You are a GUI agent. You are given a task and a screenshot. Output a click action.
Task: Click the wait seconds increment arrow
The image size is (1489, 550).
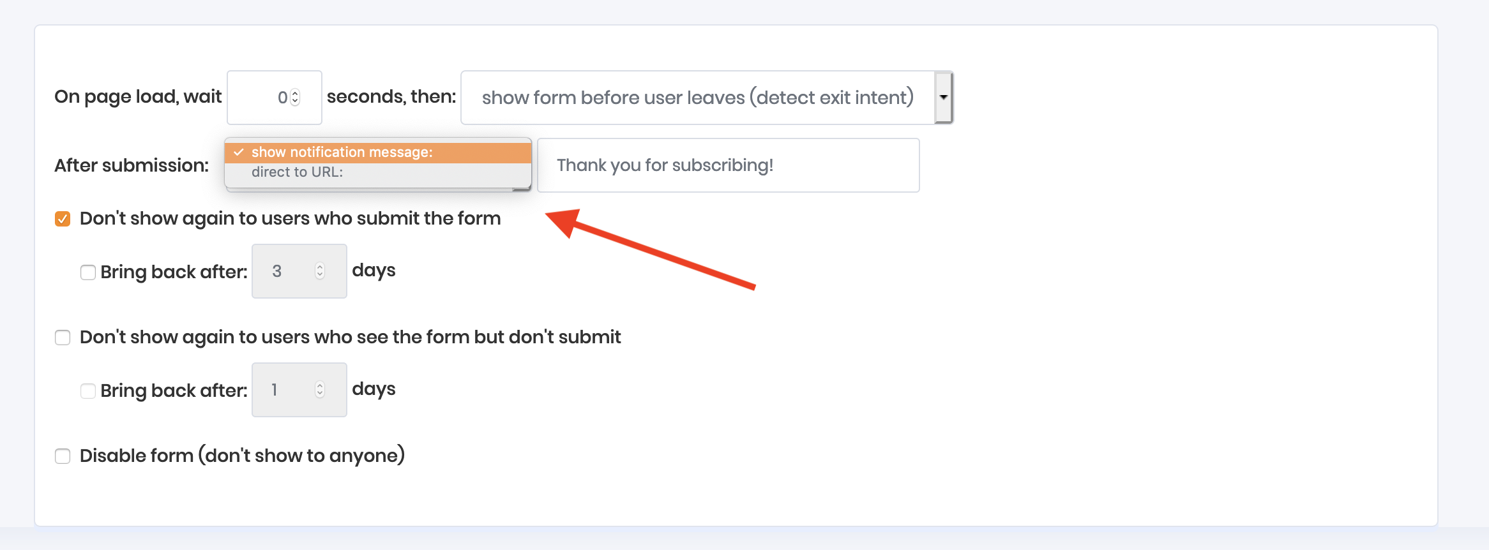(x=295, y=93)
